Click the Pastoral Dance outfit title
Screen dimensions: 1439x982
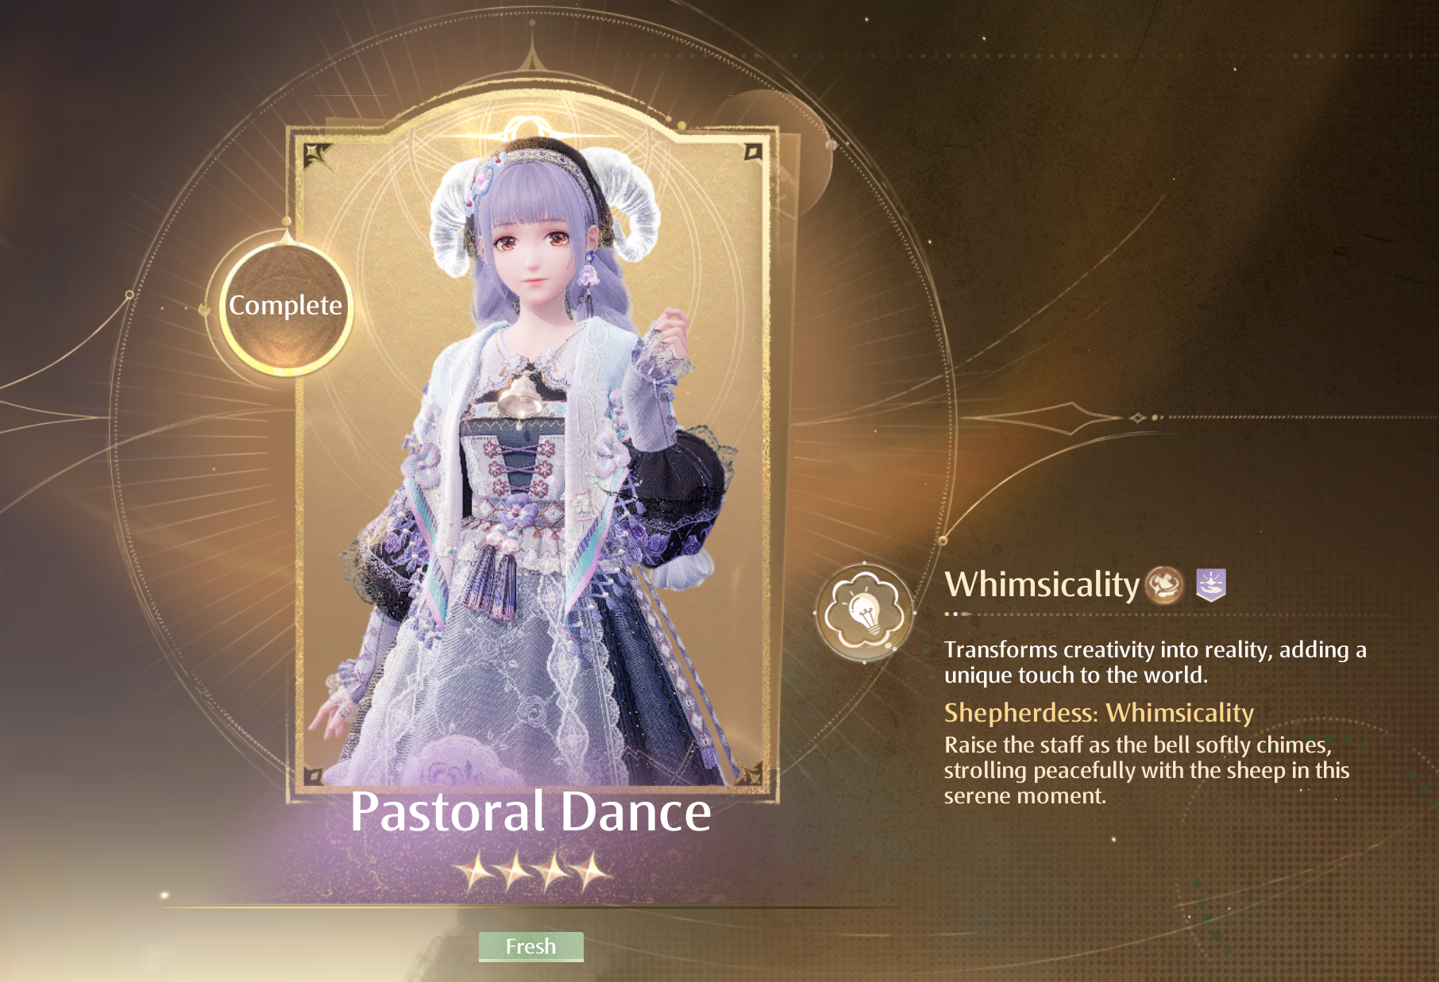pyautogui.click(x=530, y=811)
